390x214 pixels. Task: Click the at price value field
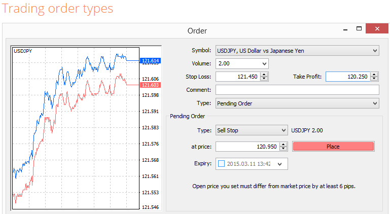247,147
